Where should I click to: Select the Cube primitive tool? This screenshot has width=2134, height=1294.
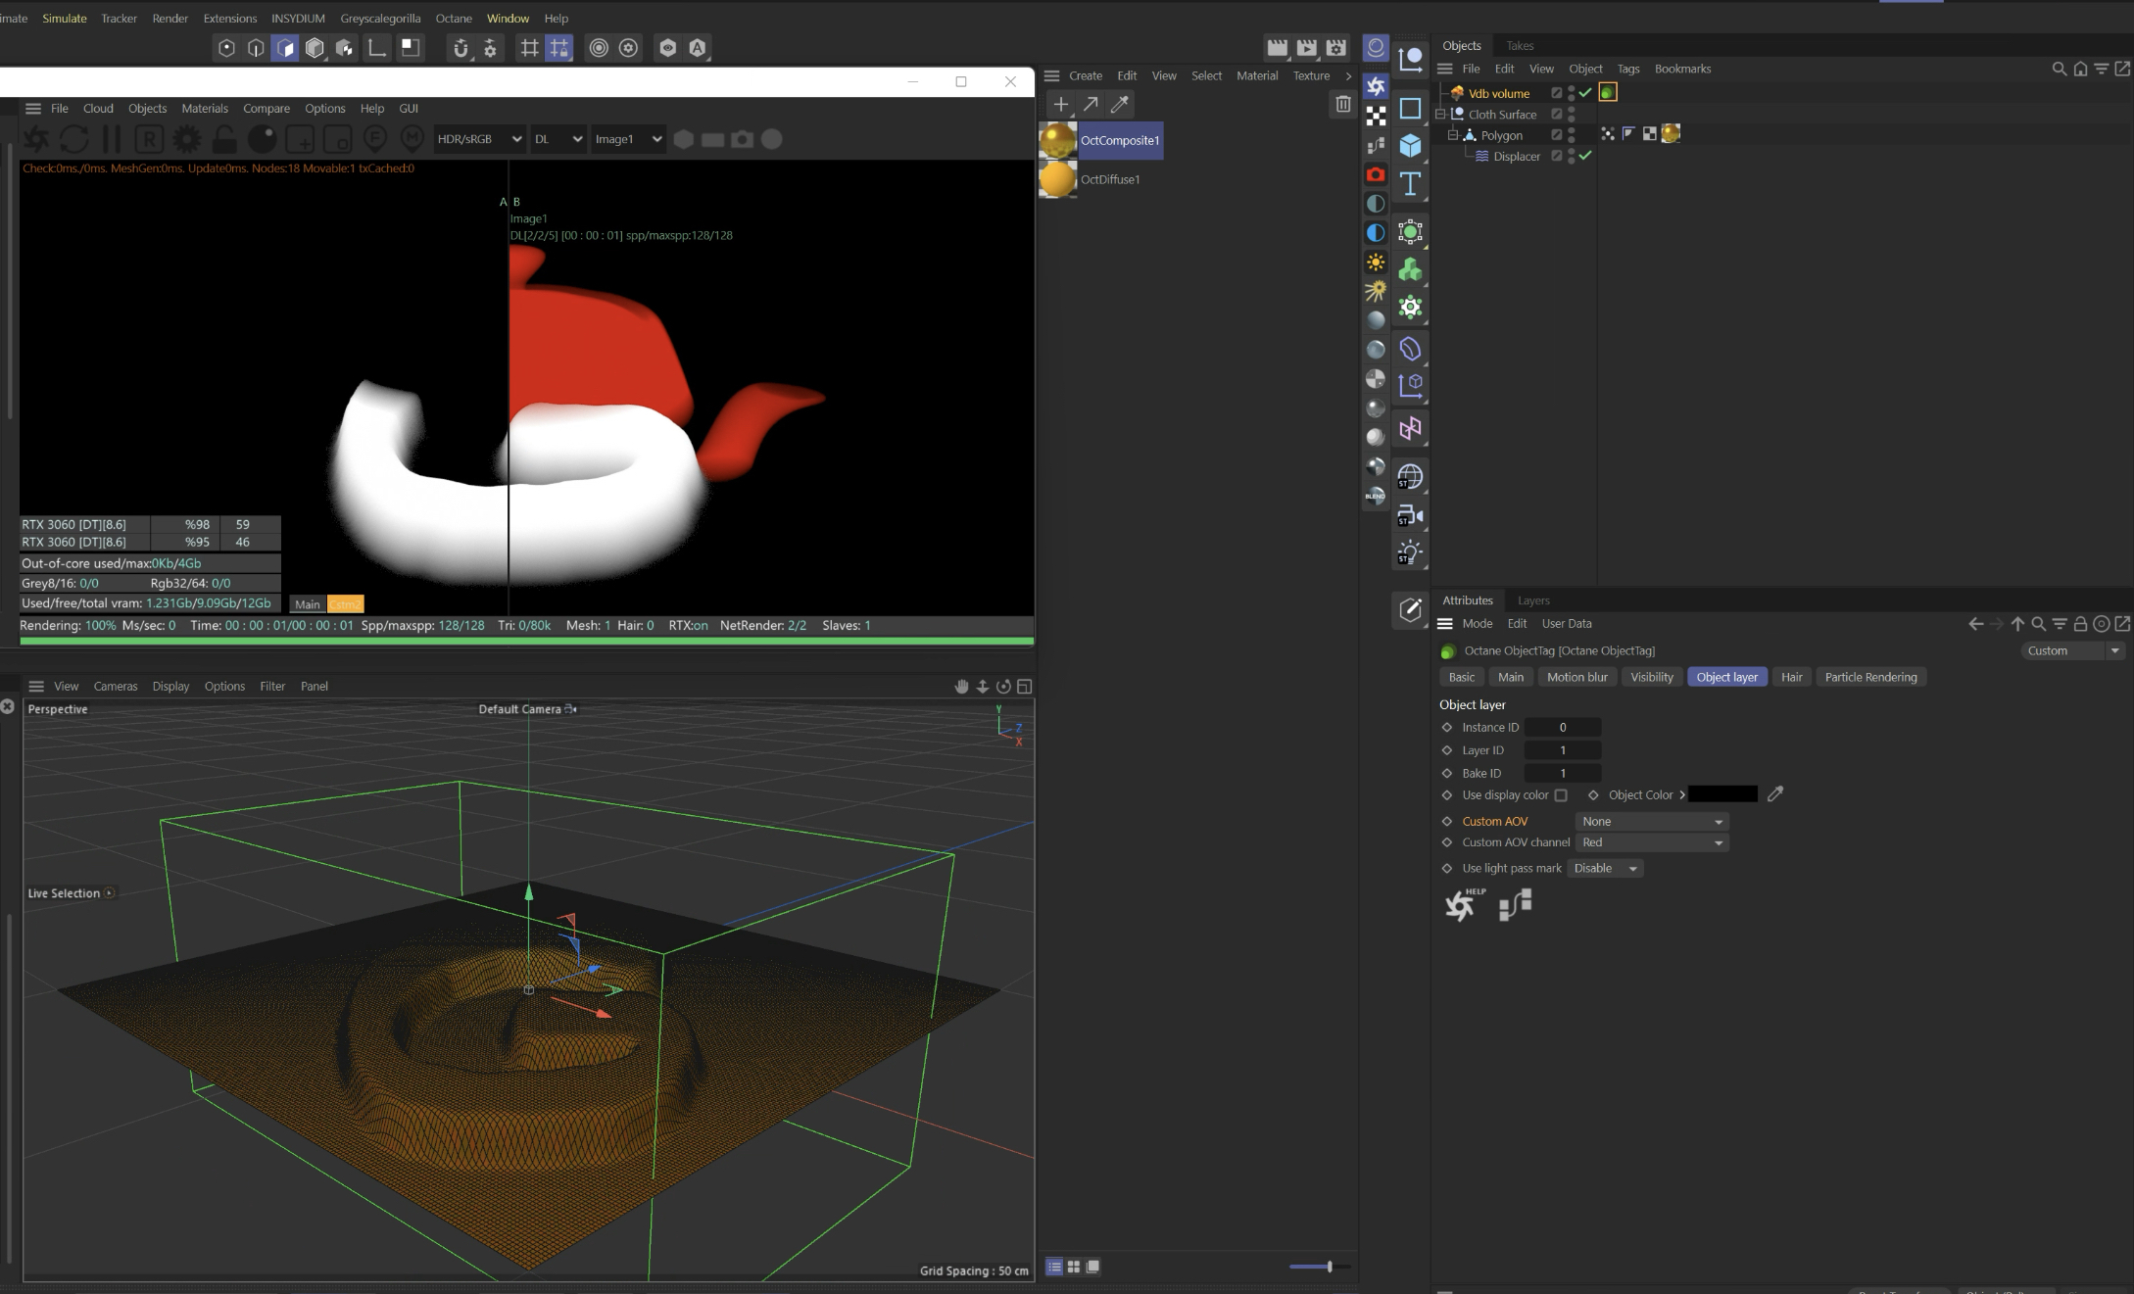pyautogui.click(x=1410, y=146)
